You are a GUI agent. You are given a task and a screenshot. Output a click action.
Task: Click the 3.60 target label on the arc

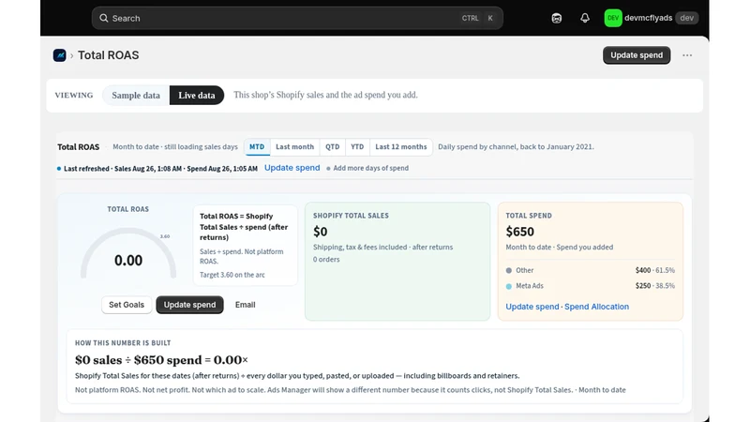[165, 236]
